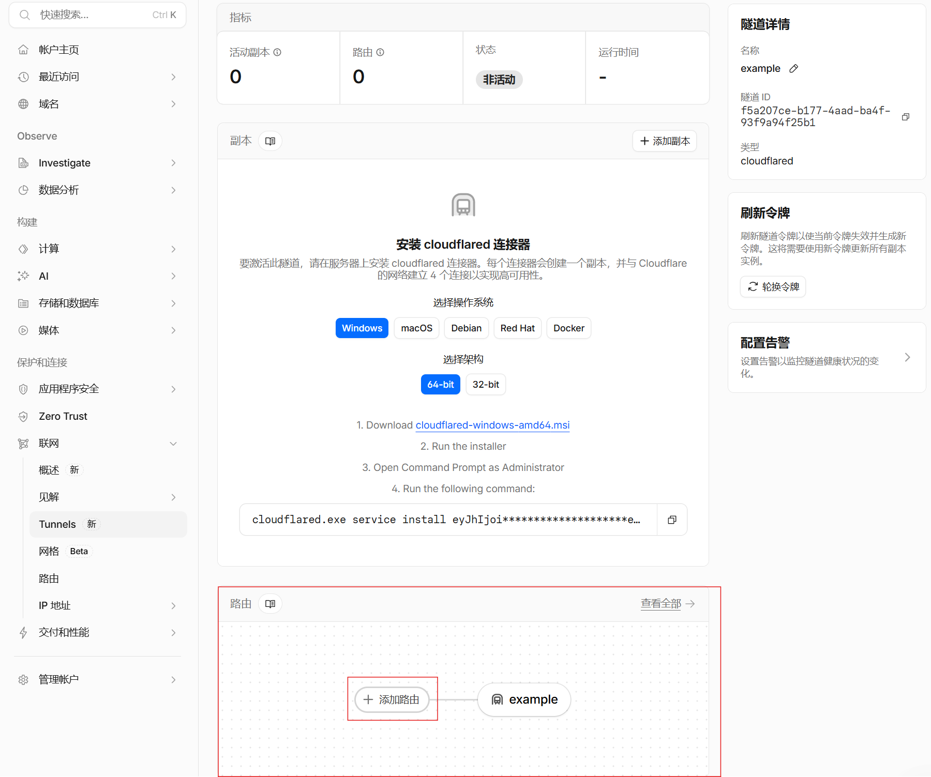Expand the 最近访问 menu chevron

(173, 77)
